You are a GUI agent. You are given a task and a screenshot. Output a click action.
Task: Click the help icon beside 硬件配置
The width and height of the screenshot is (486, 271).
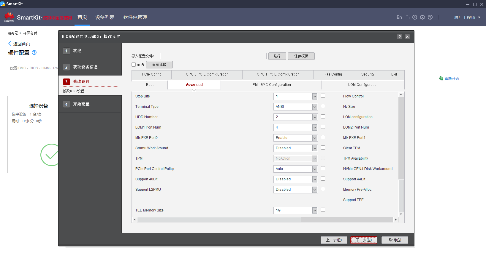point(34,52)
